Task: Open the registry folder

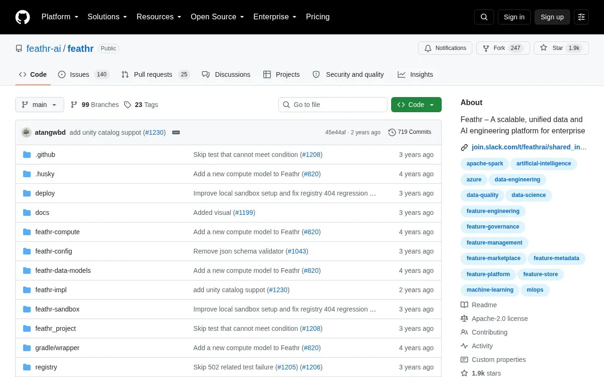Action: 46,367
